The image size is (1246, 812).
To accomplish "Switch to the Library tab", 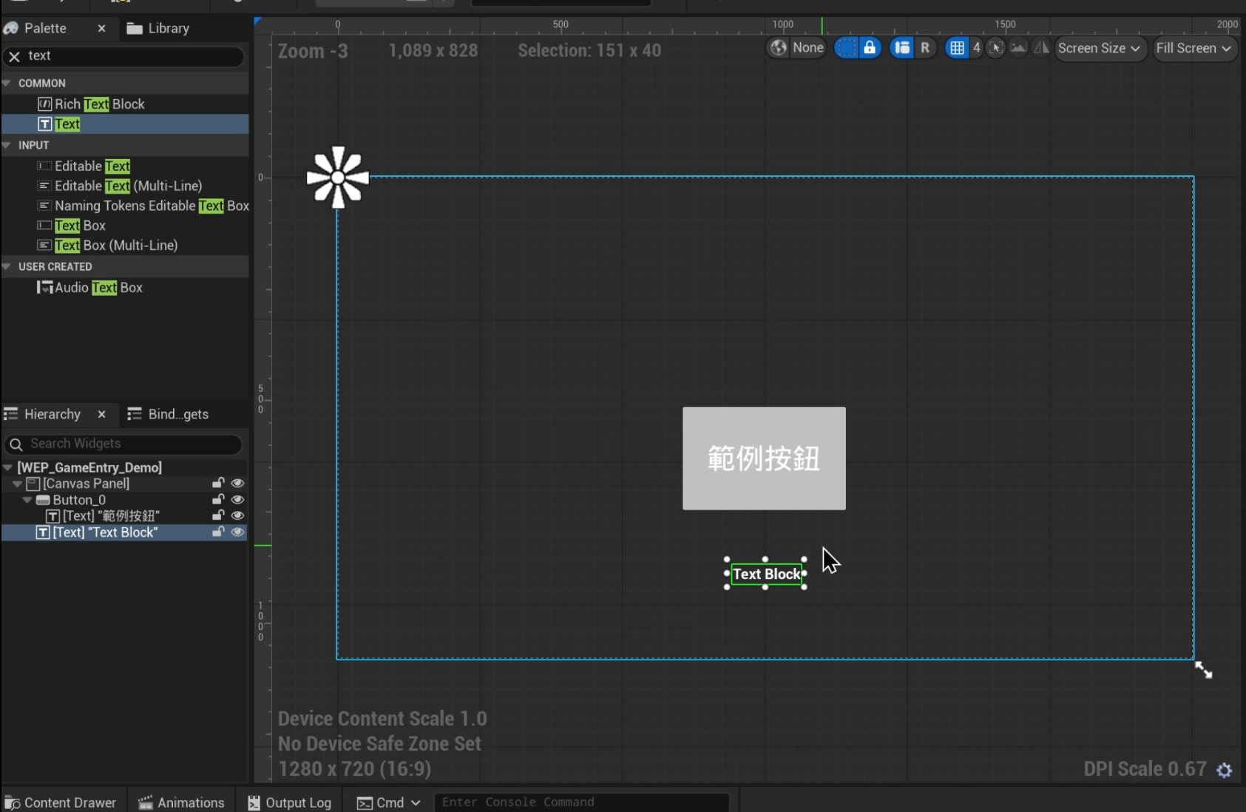I will 158,28.
